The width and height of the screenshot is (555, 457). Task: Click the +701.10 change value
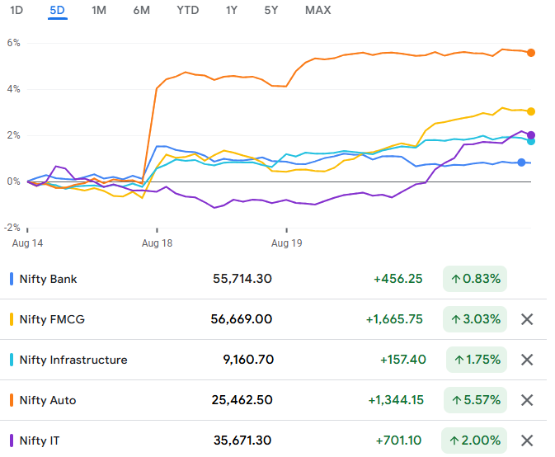click(x=398, y=441)
